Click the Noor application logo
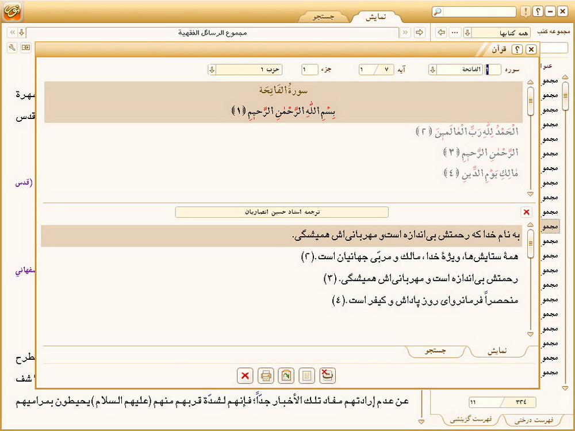 pos(13,11)
